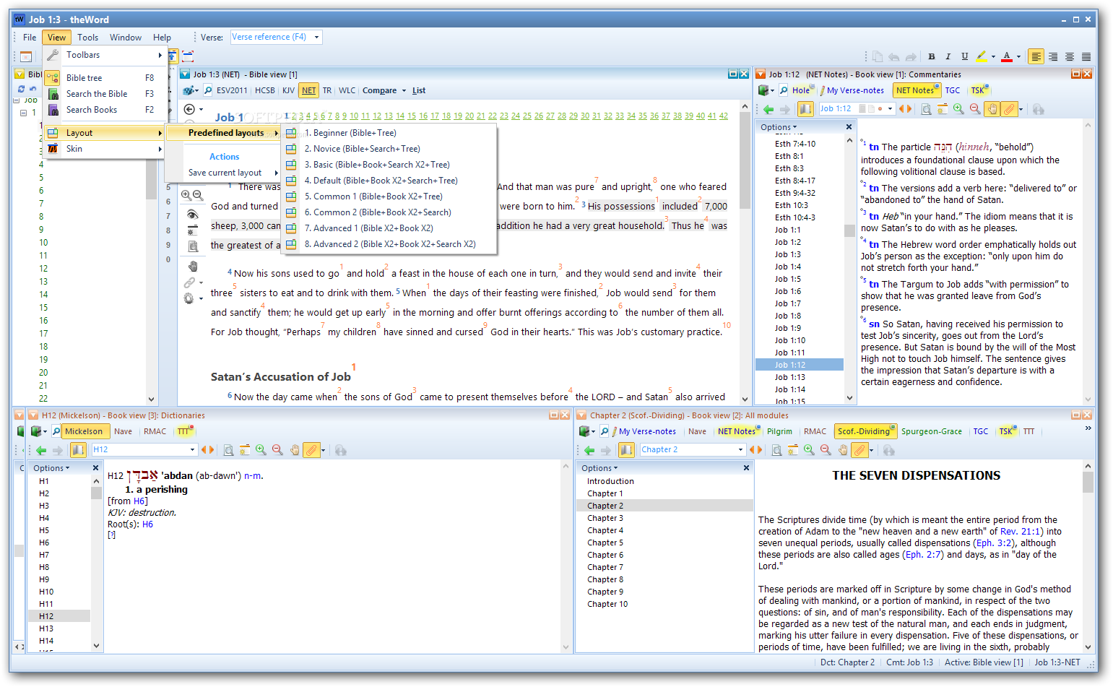
Task: Switch to TGC module in Commentaries view
Action: point(953,90)
